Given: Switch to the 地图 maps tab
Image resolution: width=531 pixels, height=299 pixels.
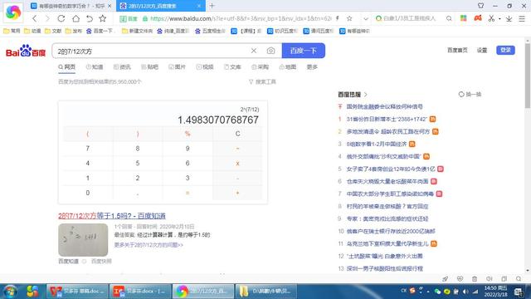Looking at the screenshot, I should pyautogui.click(x=288, y=67).
